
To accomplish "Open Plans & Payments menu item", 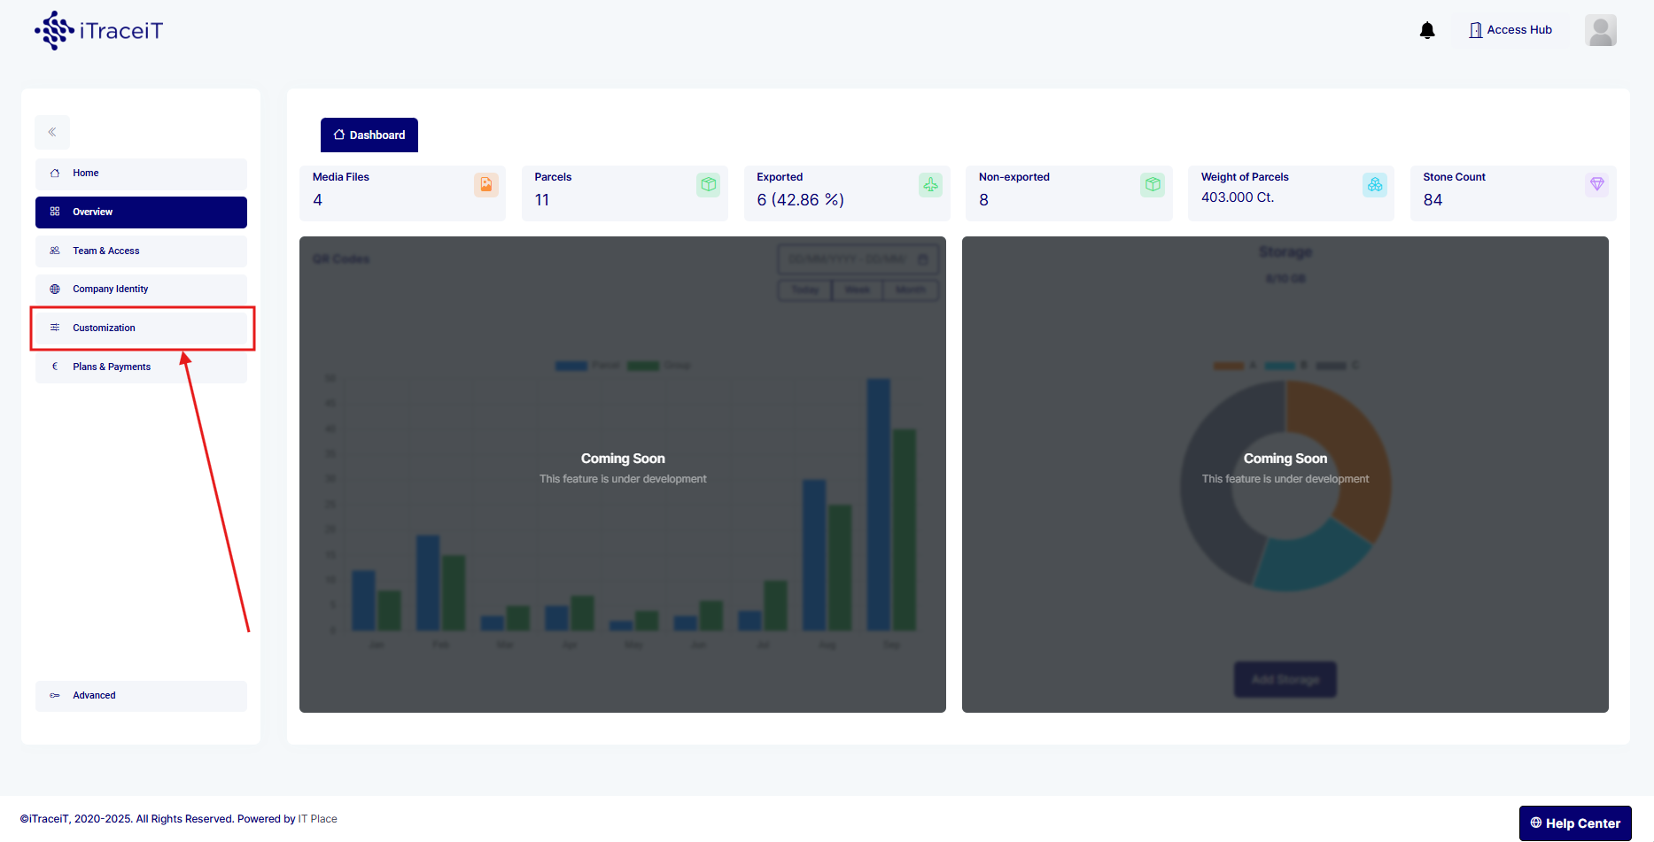I will (x=141, y=367).
